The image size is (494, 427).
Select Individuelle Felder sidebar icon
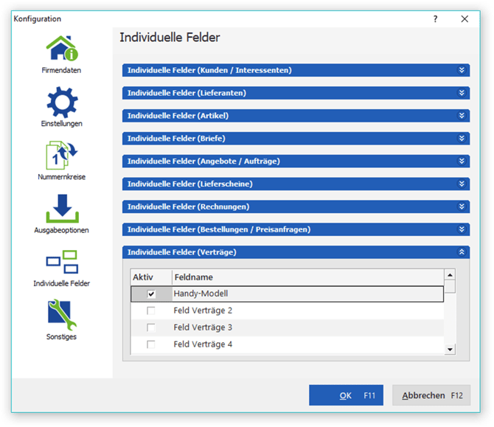click(x=61, y=261)
